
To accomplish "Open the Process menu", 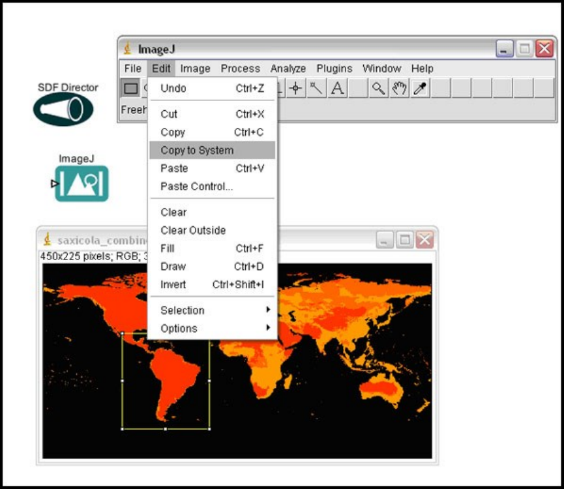I will [241, 68].
